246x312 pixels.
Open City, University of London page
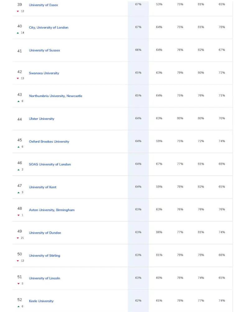(49, 27)
